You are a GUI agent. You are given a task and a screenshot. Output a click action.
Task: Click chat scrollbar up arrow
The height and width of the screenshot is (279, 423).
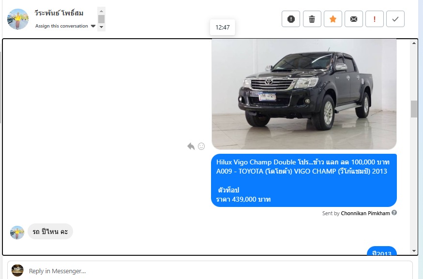[414, 43]
